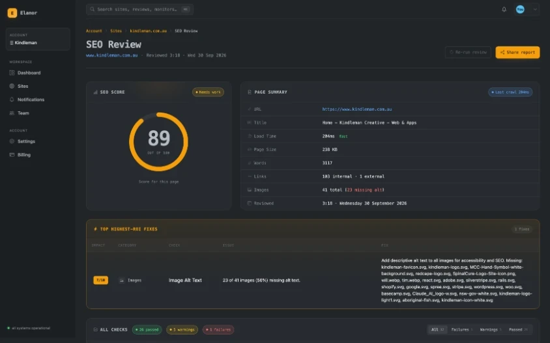Focus the search sites, reviews, monitors field
Viewport: 550px width, 343px height.
(139, 10)
